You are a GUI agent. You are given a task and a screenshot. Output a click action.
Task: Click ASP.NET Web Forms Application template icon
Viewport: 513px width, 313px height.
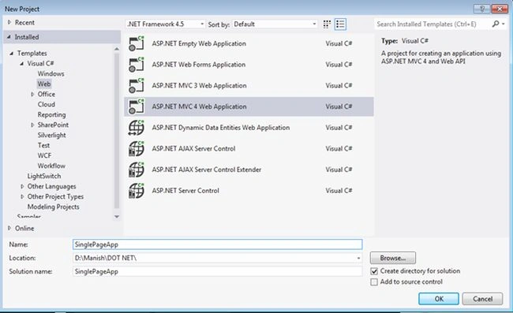pos(137,65)
